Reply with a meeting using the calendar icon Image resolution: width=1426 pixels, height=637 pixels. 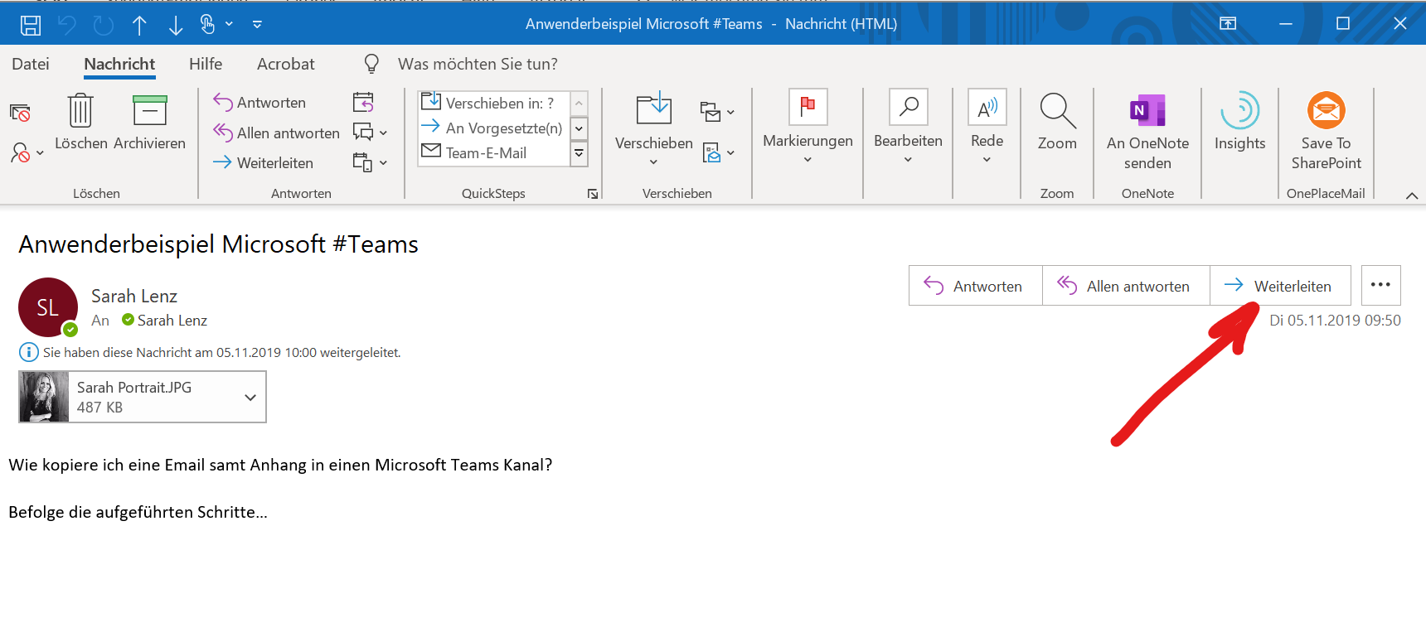(363, 102)
